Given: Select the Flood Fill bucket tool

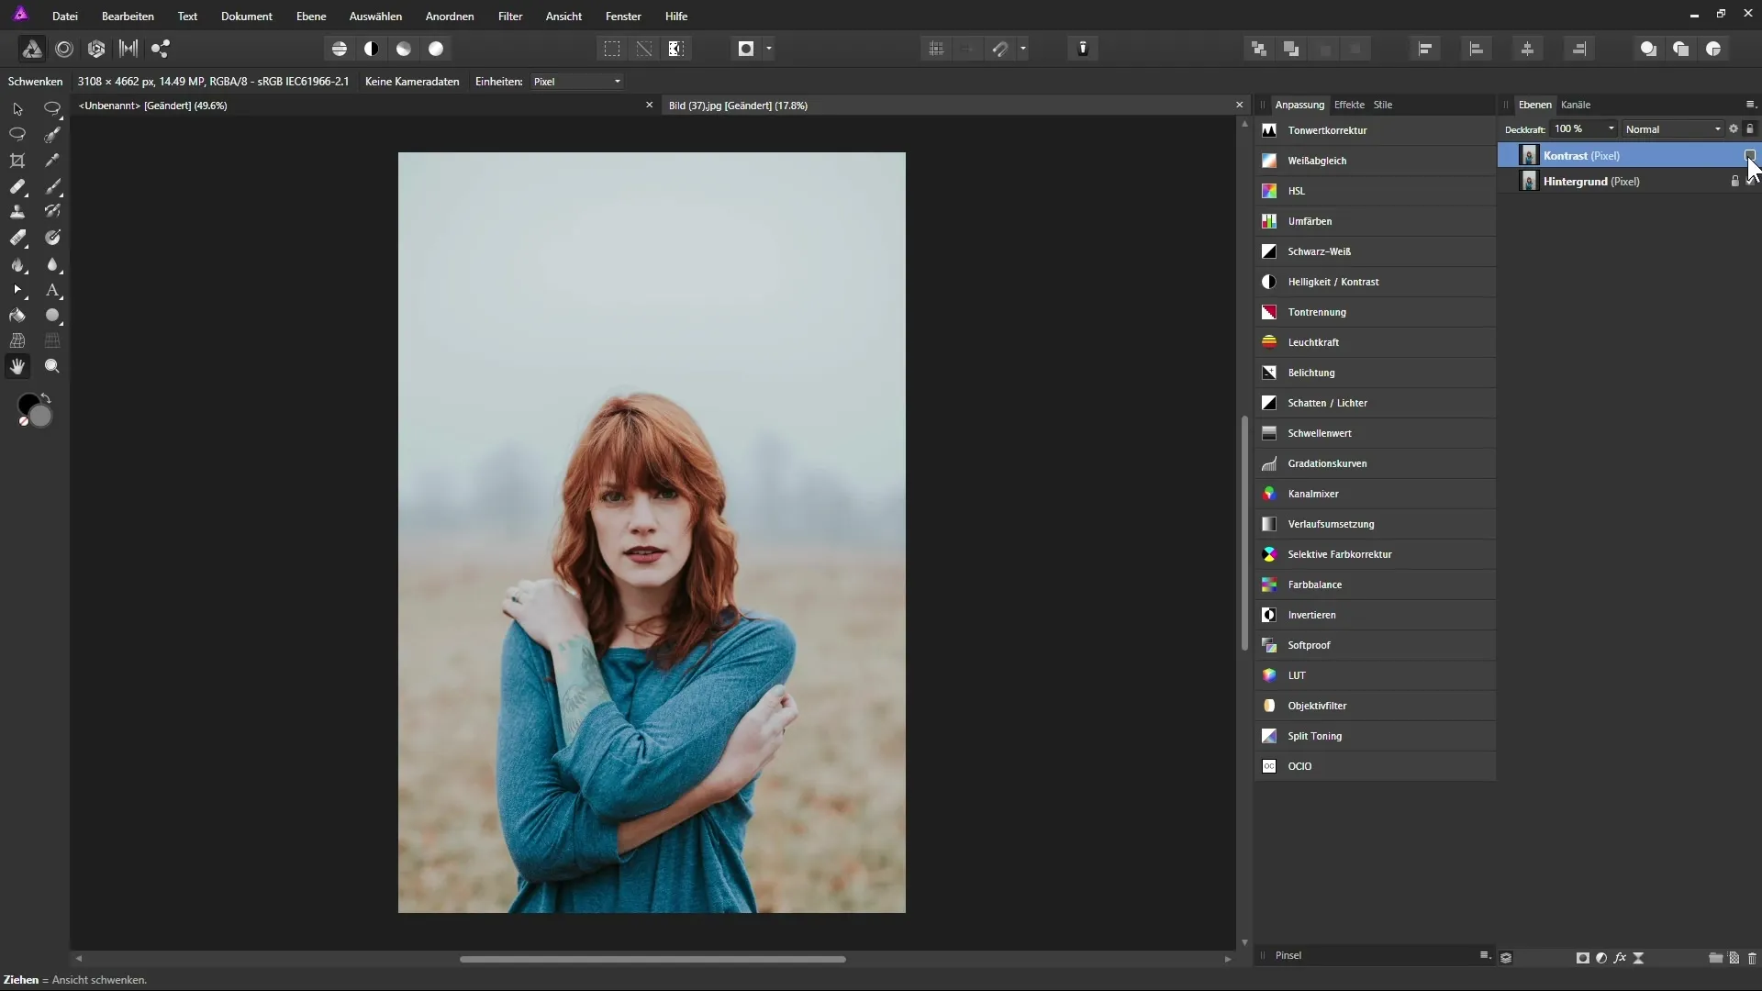Looking at the screenshot, I should 17,315.
